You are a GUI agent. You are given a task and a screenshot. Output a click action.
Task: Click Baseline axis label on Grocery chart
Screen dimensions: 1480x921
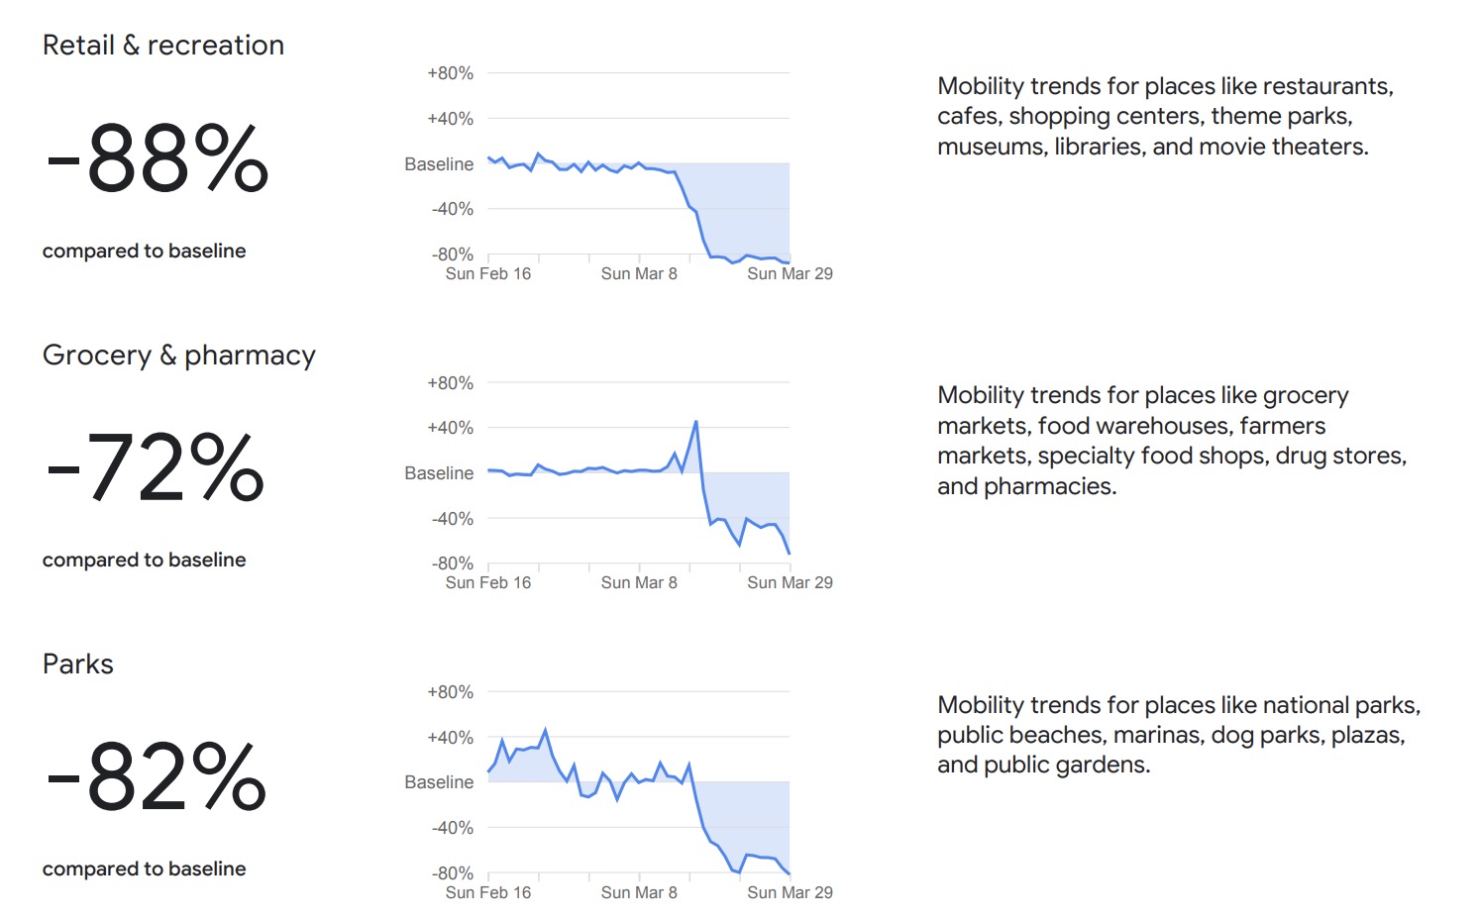pos(439,473)
